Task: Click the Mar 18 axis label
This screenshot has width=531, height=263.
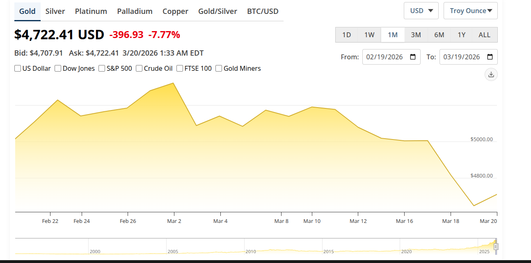Action: click(x=451, y=221)
